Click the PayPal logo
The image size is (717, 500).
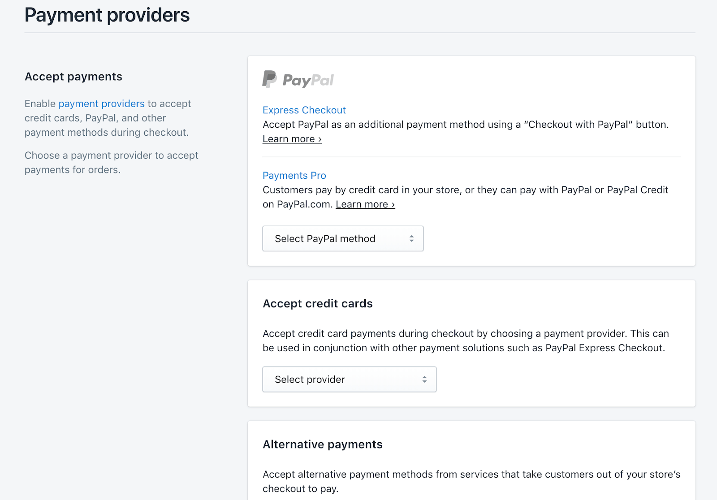[298, 80]
